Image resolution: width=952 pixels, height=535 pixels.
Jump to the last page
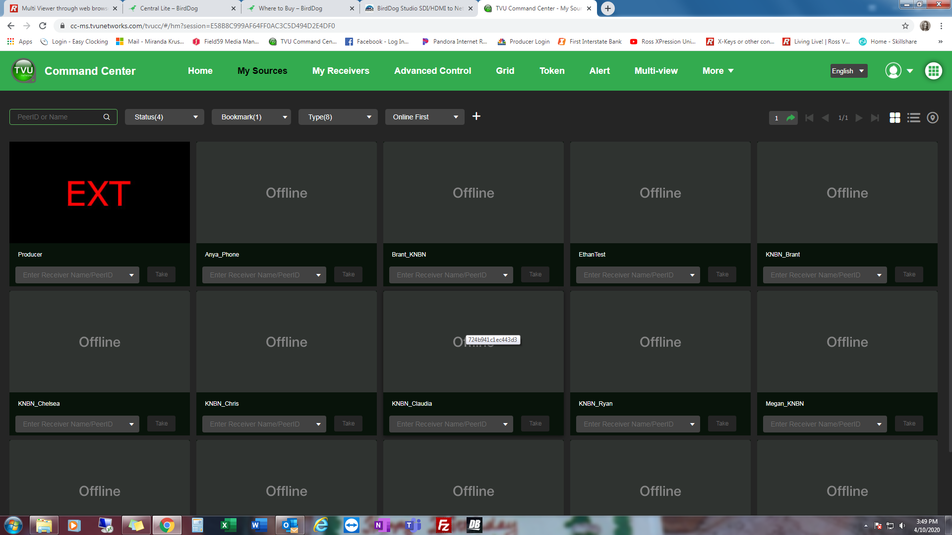coord(875,118)
